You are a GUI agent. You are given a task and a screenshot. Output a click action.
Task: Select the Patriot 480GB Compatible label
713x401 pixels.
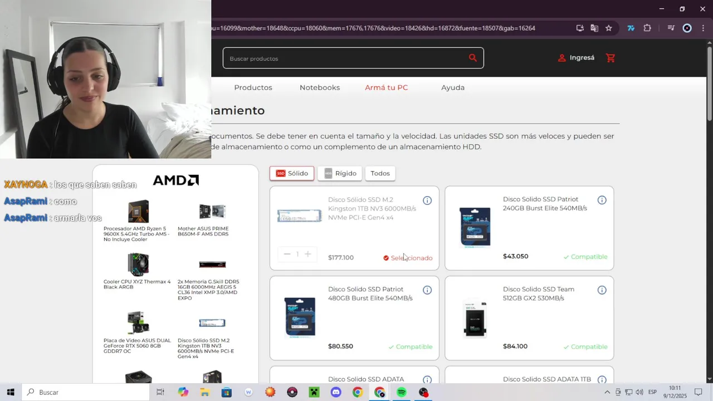[x=410, y=346]
